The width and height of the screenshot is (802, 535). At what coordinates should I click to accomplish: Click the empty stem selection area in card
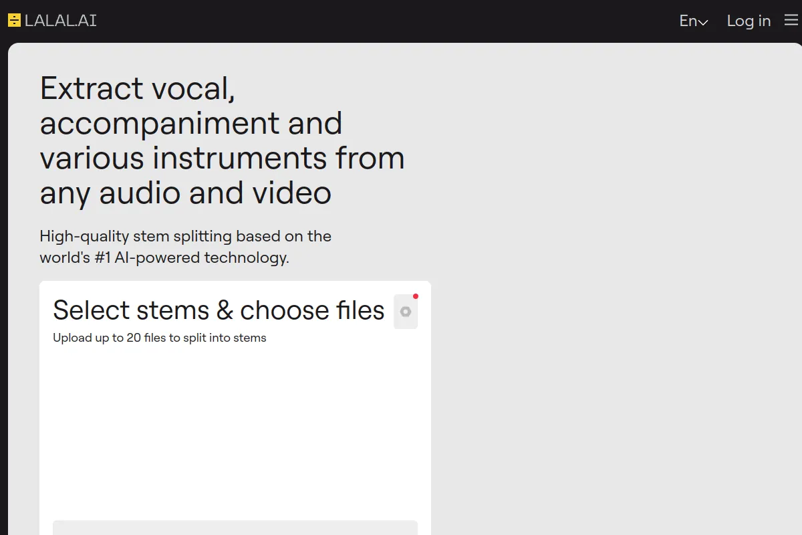(235, 428)
